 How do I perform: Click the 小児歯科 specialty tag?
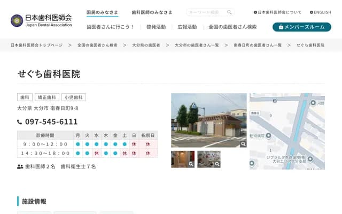tap(74, 97)
